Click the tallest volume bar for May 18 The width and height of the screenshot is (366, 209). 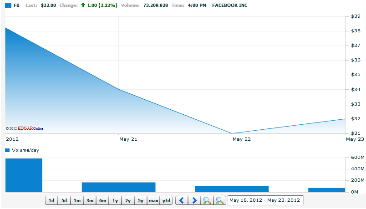coord(24,175)
